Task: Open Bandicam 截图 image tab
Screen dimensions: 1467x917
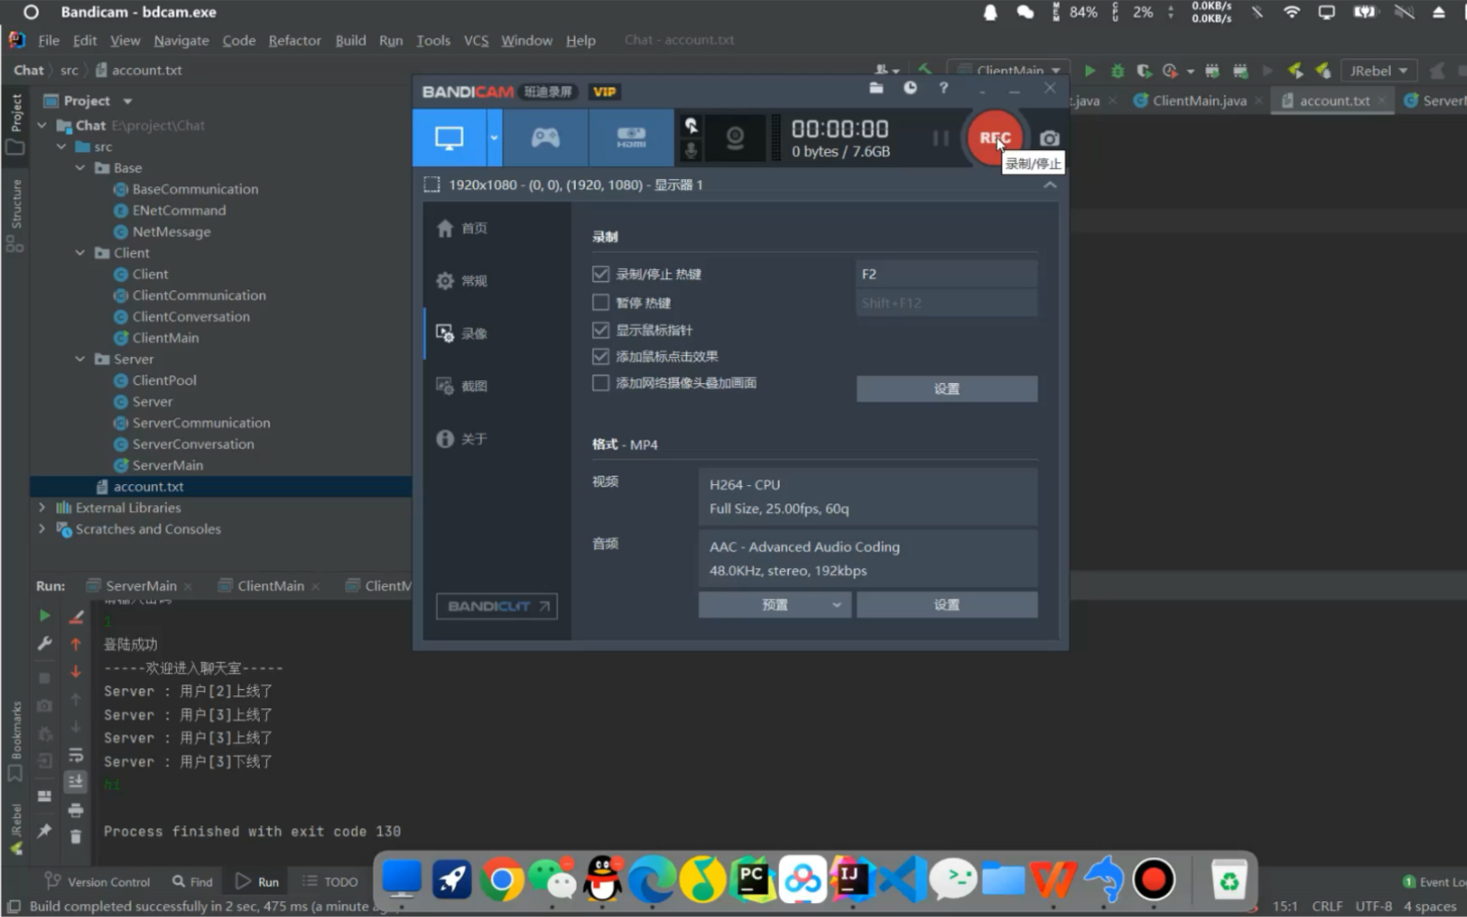Action: pyautogui.click(x=462, y=386)
